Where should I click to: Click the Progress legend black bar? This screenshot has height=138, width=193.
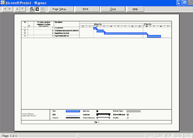73,118
